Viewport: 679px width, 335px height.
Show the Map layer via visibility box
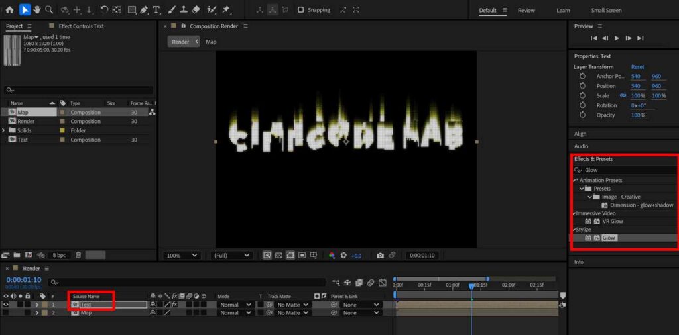tap(5, 312)
